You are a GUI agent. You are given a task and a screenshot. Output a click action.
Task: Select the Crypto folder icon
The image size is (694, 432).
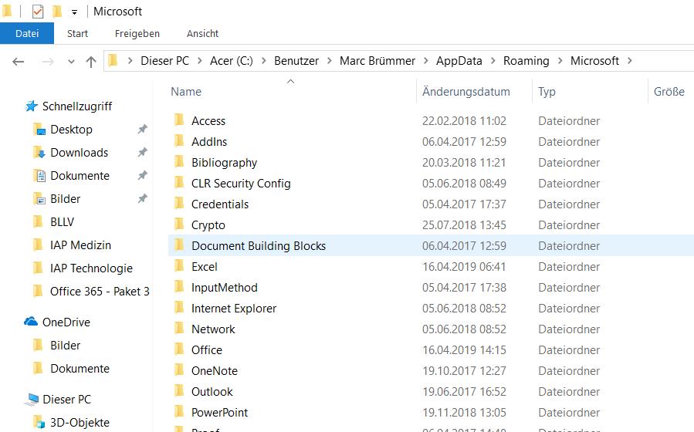(x=179, y=224)
